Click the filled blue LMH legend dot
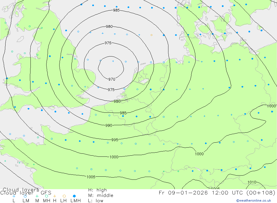The height and width of the screenshot is (203, 277). [74, 196]
